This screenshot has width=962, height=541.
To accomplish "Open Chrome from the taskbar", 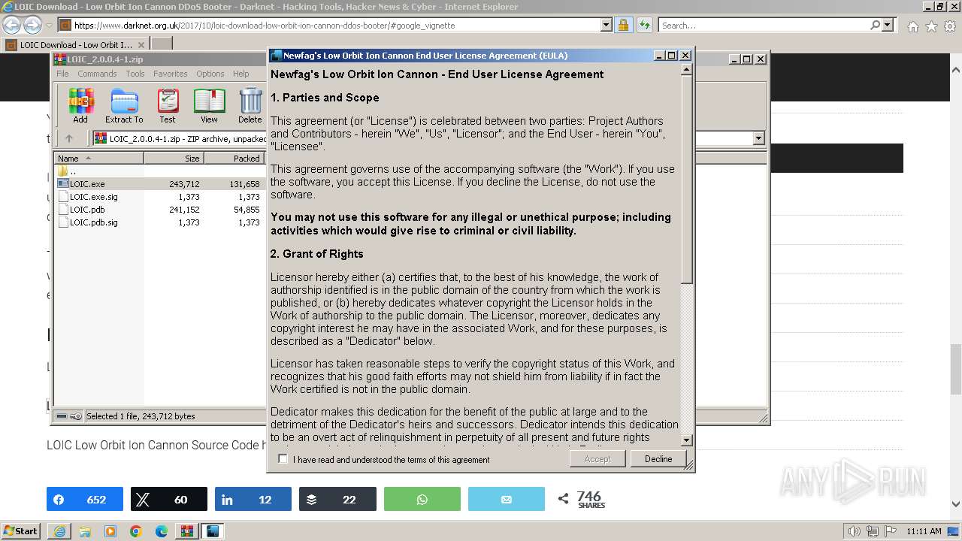I will point(136,531).
